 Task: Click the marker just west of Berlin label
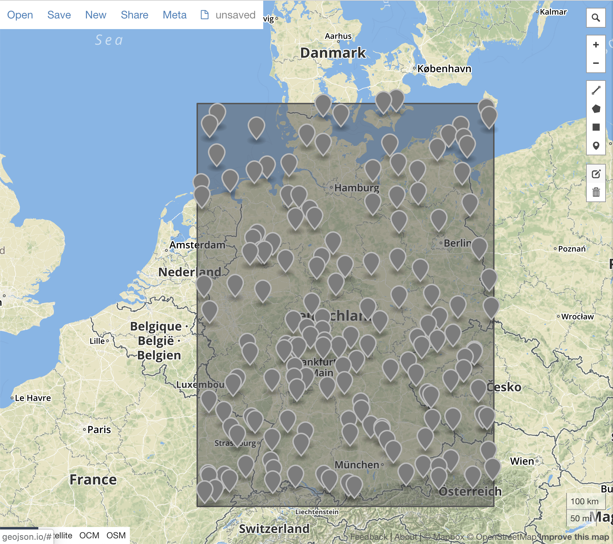(438, 220)
